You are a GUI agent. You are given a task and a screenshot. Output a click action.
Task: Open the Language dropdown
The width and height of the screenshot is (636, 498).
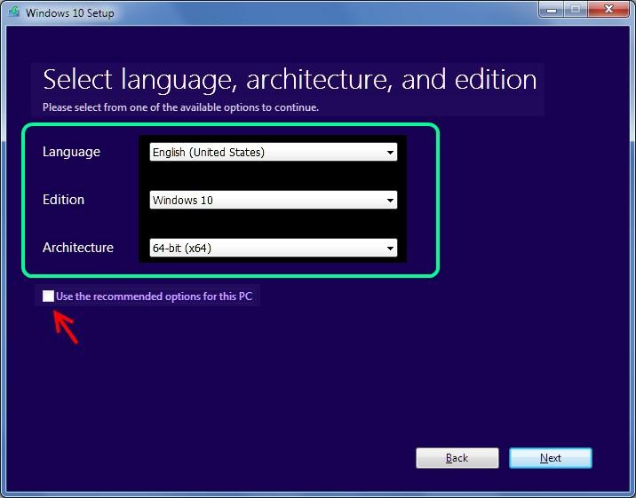(x=274, y=152)
